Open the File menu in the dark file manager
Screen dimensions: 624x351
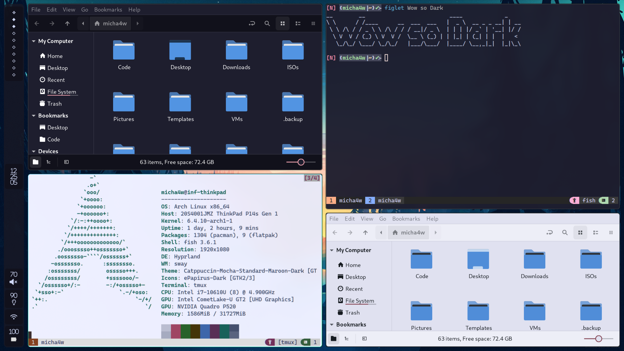(x=36, y=9)
